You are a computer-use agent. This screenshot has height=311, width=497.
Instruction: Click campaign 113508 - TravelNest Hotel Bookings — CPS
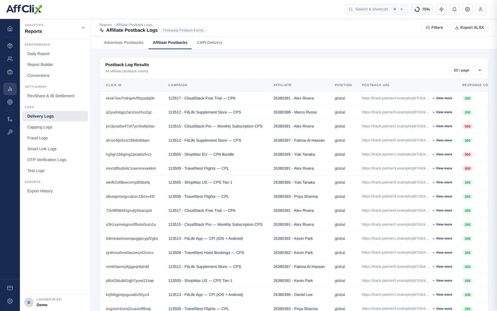coord(206,253)
